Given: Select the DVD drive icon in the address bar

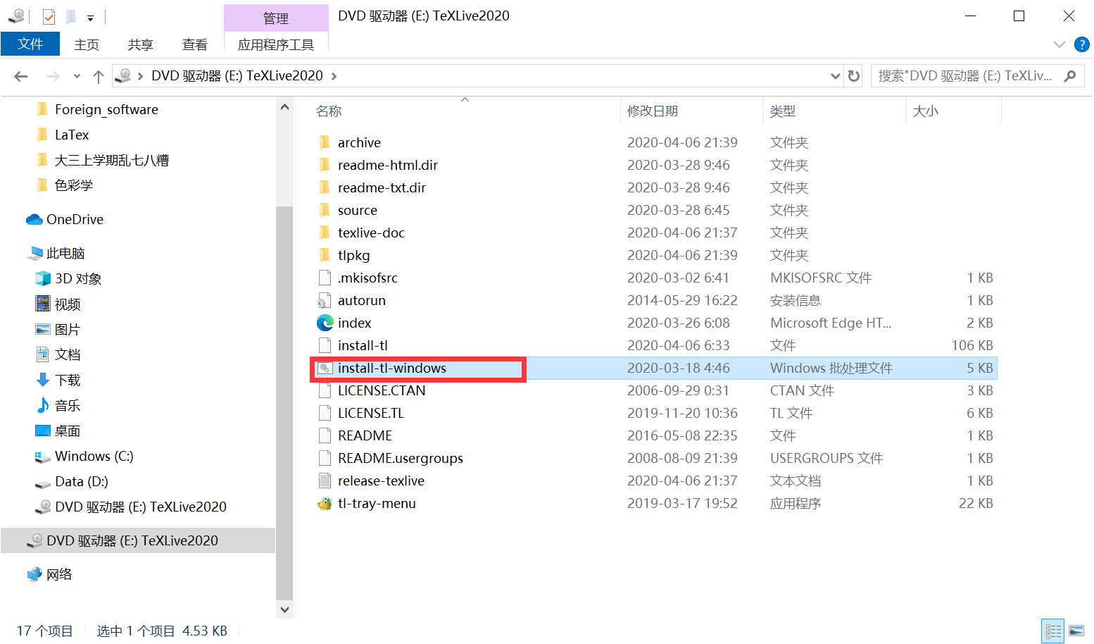Looking at the screenshot, I should [x=125, y=75].
